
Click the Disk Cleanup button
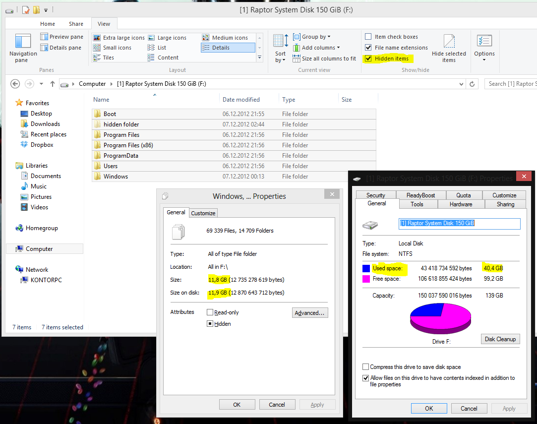[x=500, y=339]
